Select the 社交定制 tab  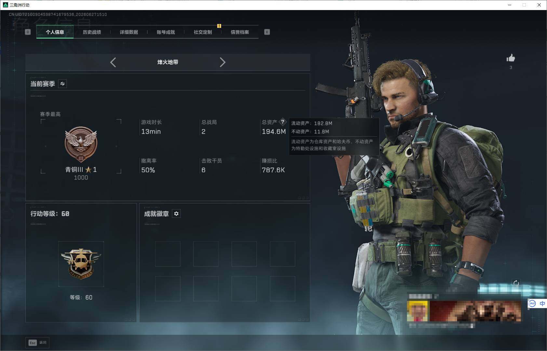(203, 32)
